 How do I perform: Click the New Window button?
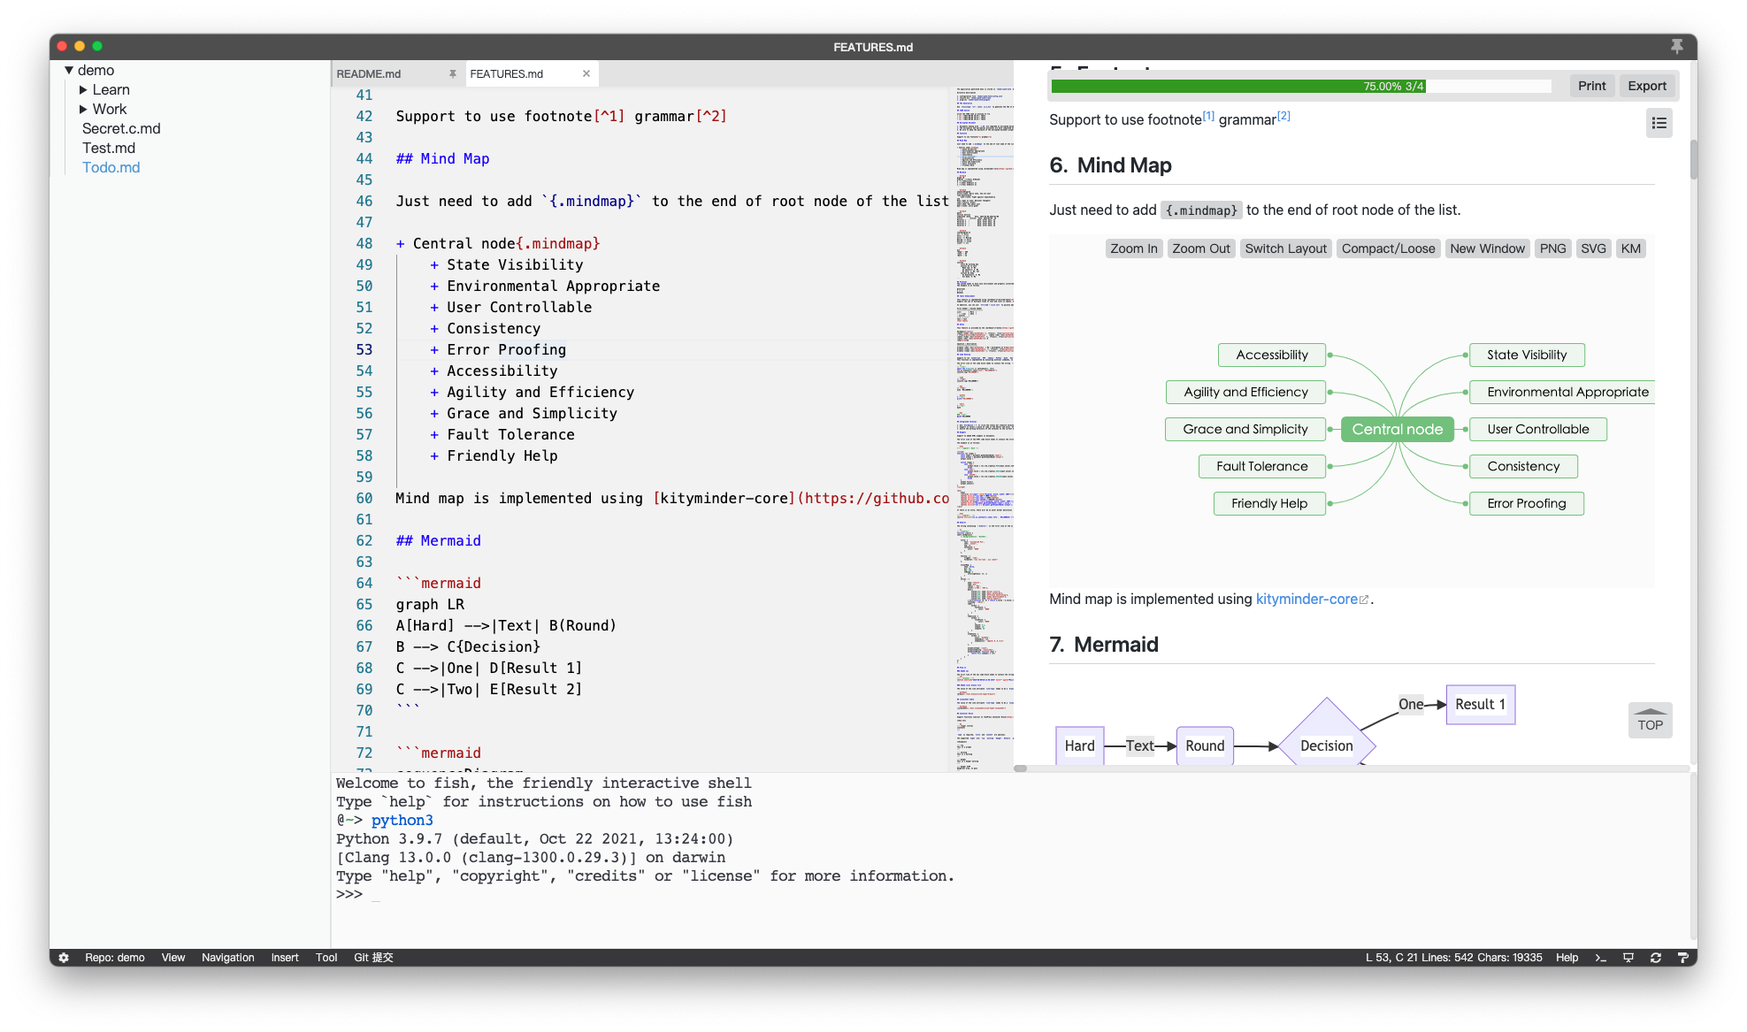(1487, 248)
